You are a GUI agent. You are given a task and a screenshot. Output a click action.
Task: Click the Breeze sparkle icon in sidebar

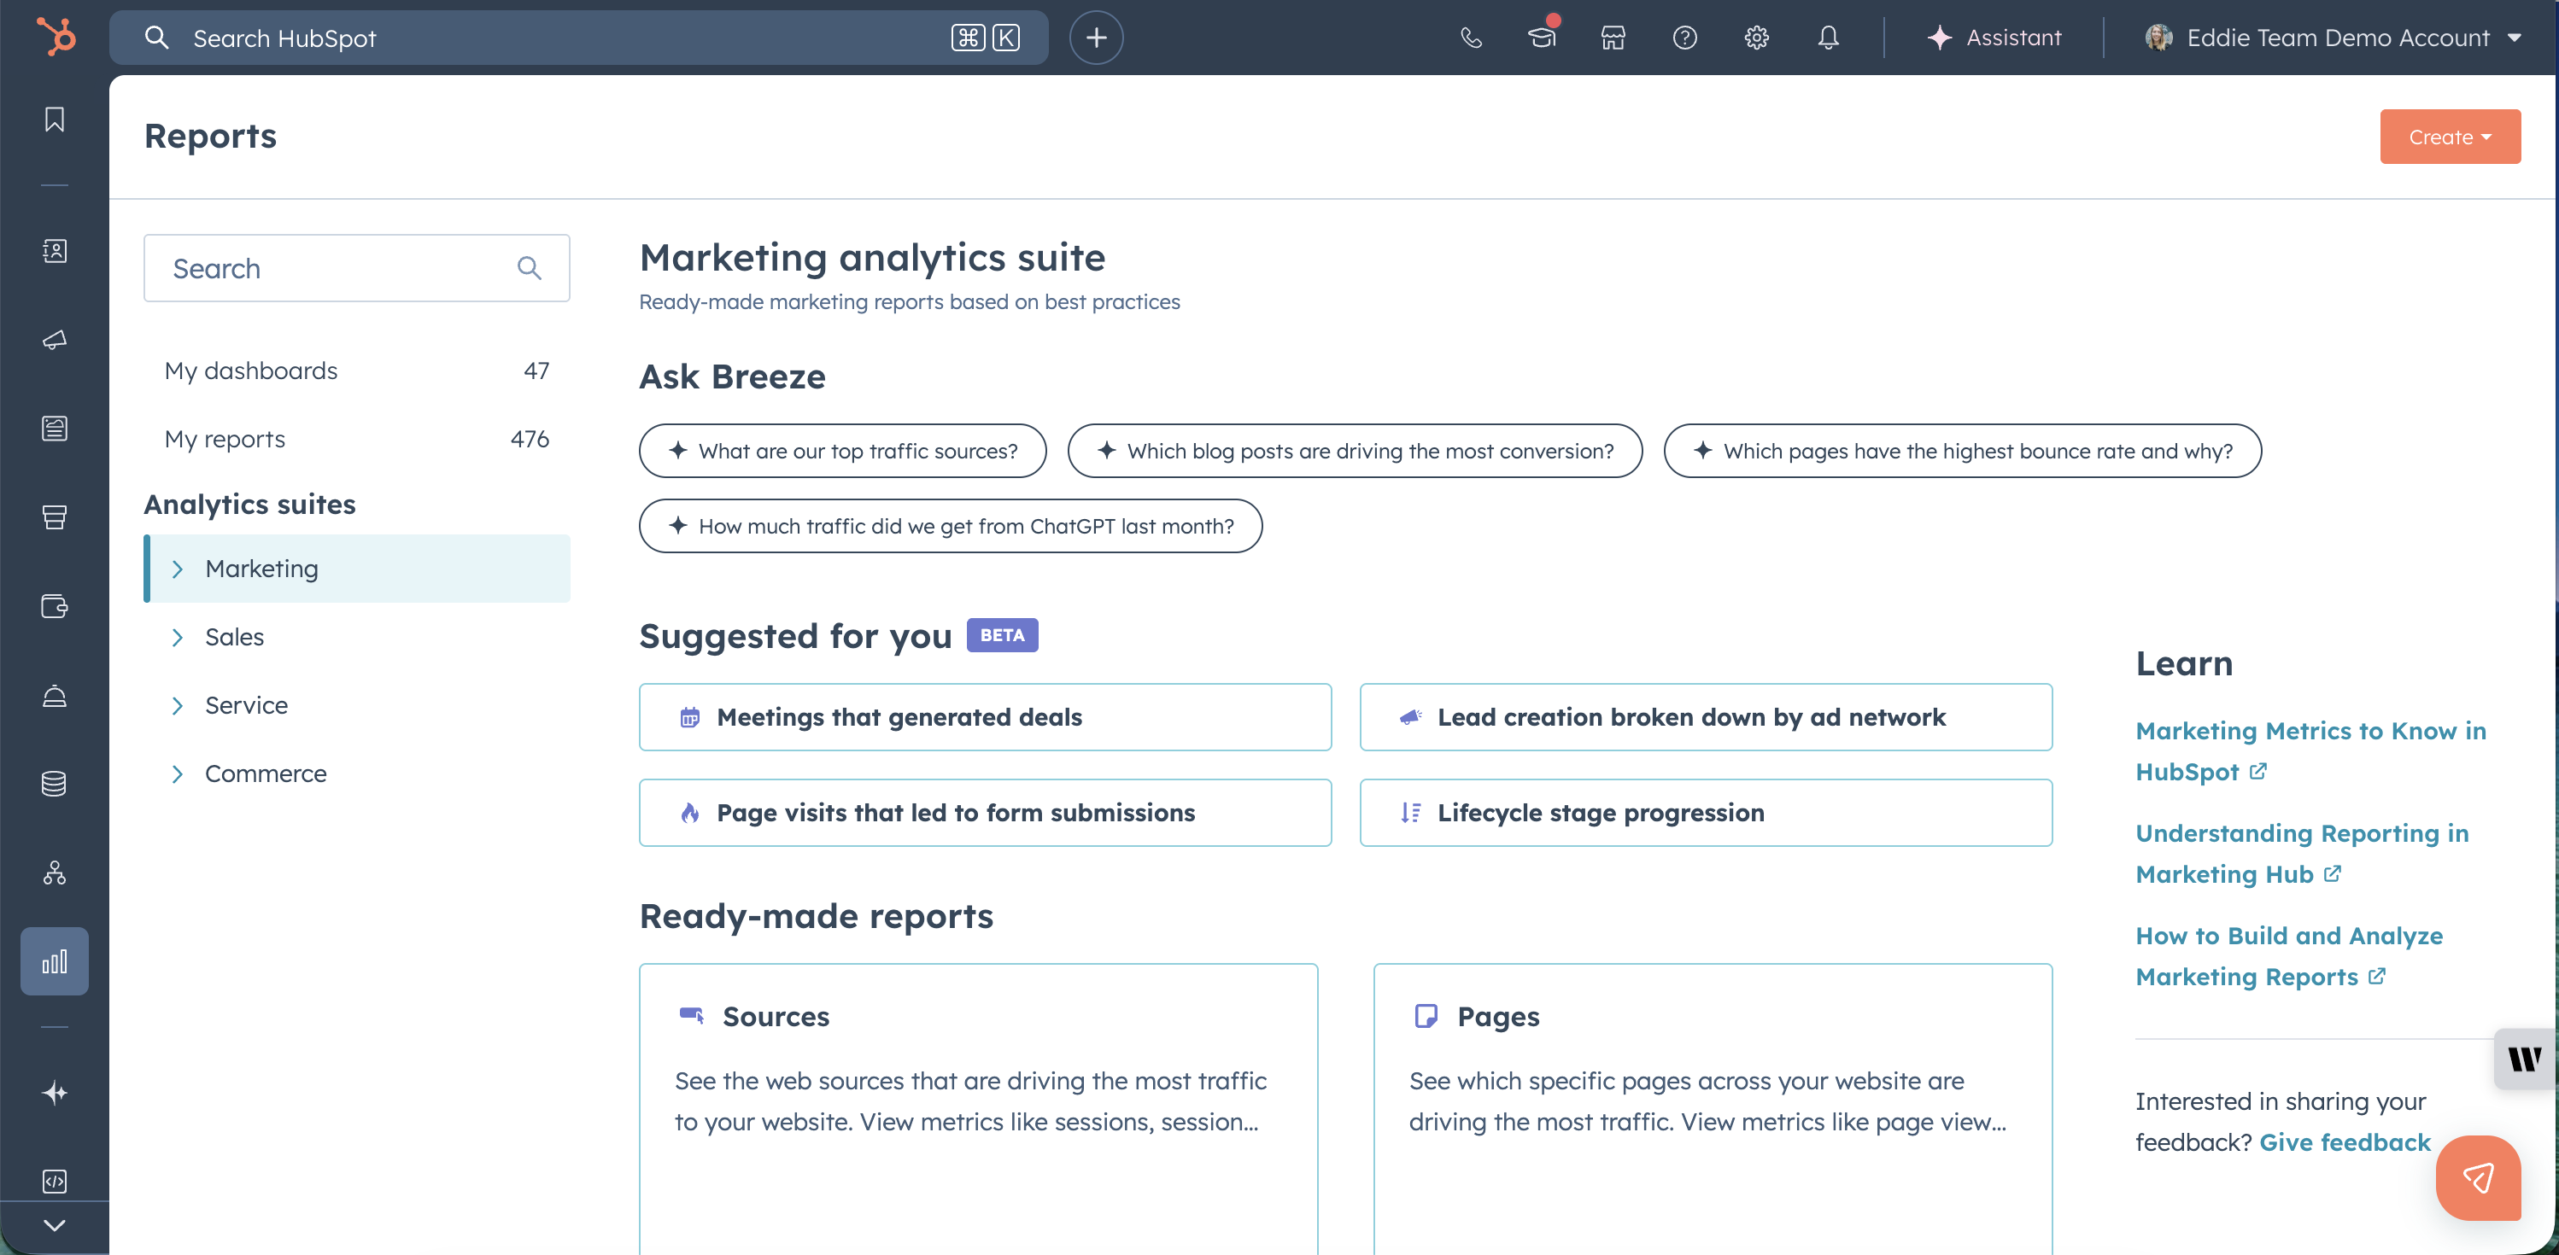pos(55,1093)
